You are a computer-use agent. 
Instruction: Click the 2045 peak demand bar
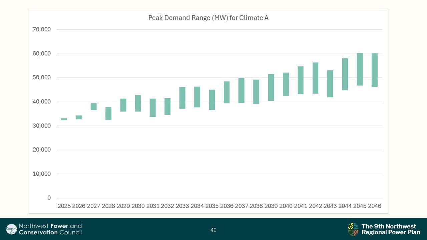(360, 69)
